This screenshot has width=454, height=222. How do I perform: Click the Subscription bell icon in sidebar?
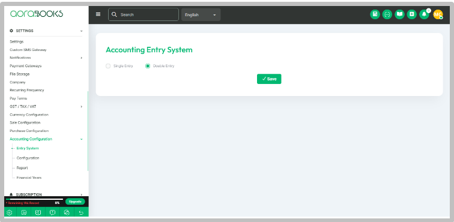(x=11, y=194)
